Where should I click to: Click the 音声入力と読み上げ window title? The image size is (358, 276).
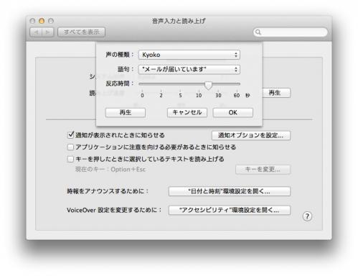point(179,21)
